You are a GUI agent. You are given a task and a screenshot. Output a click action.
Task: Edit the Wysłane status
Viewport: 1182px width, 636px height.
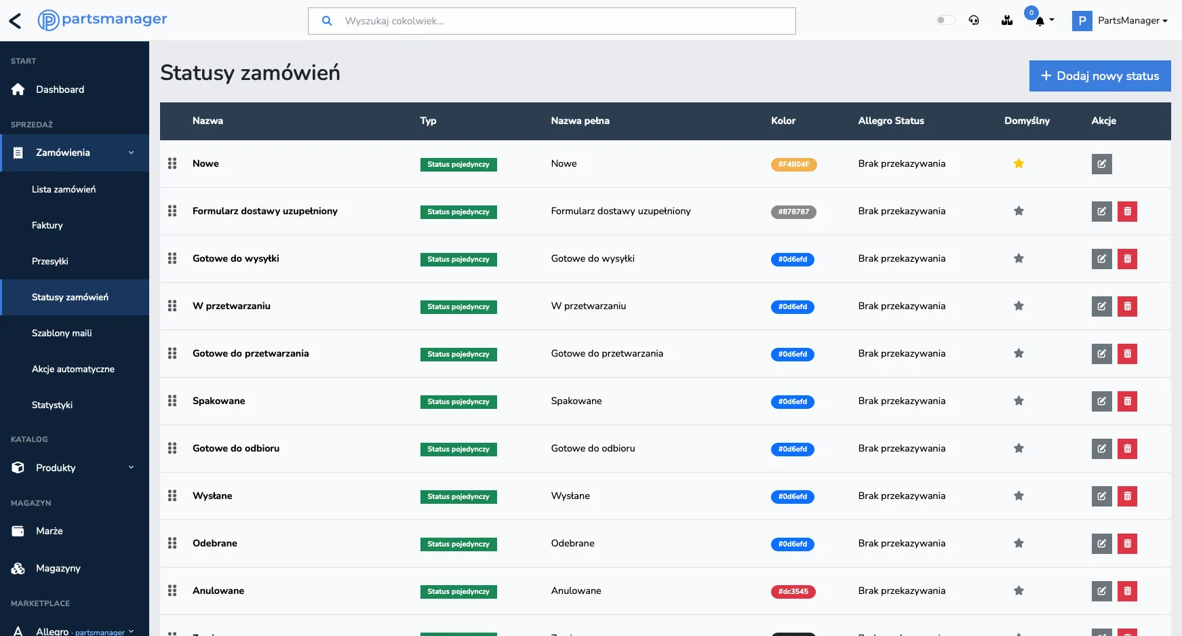pos(1102,496)
